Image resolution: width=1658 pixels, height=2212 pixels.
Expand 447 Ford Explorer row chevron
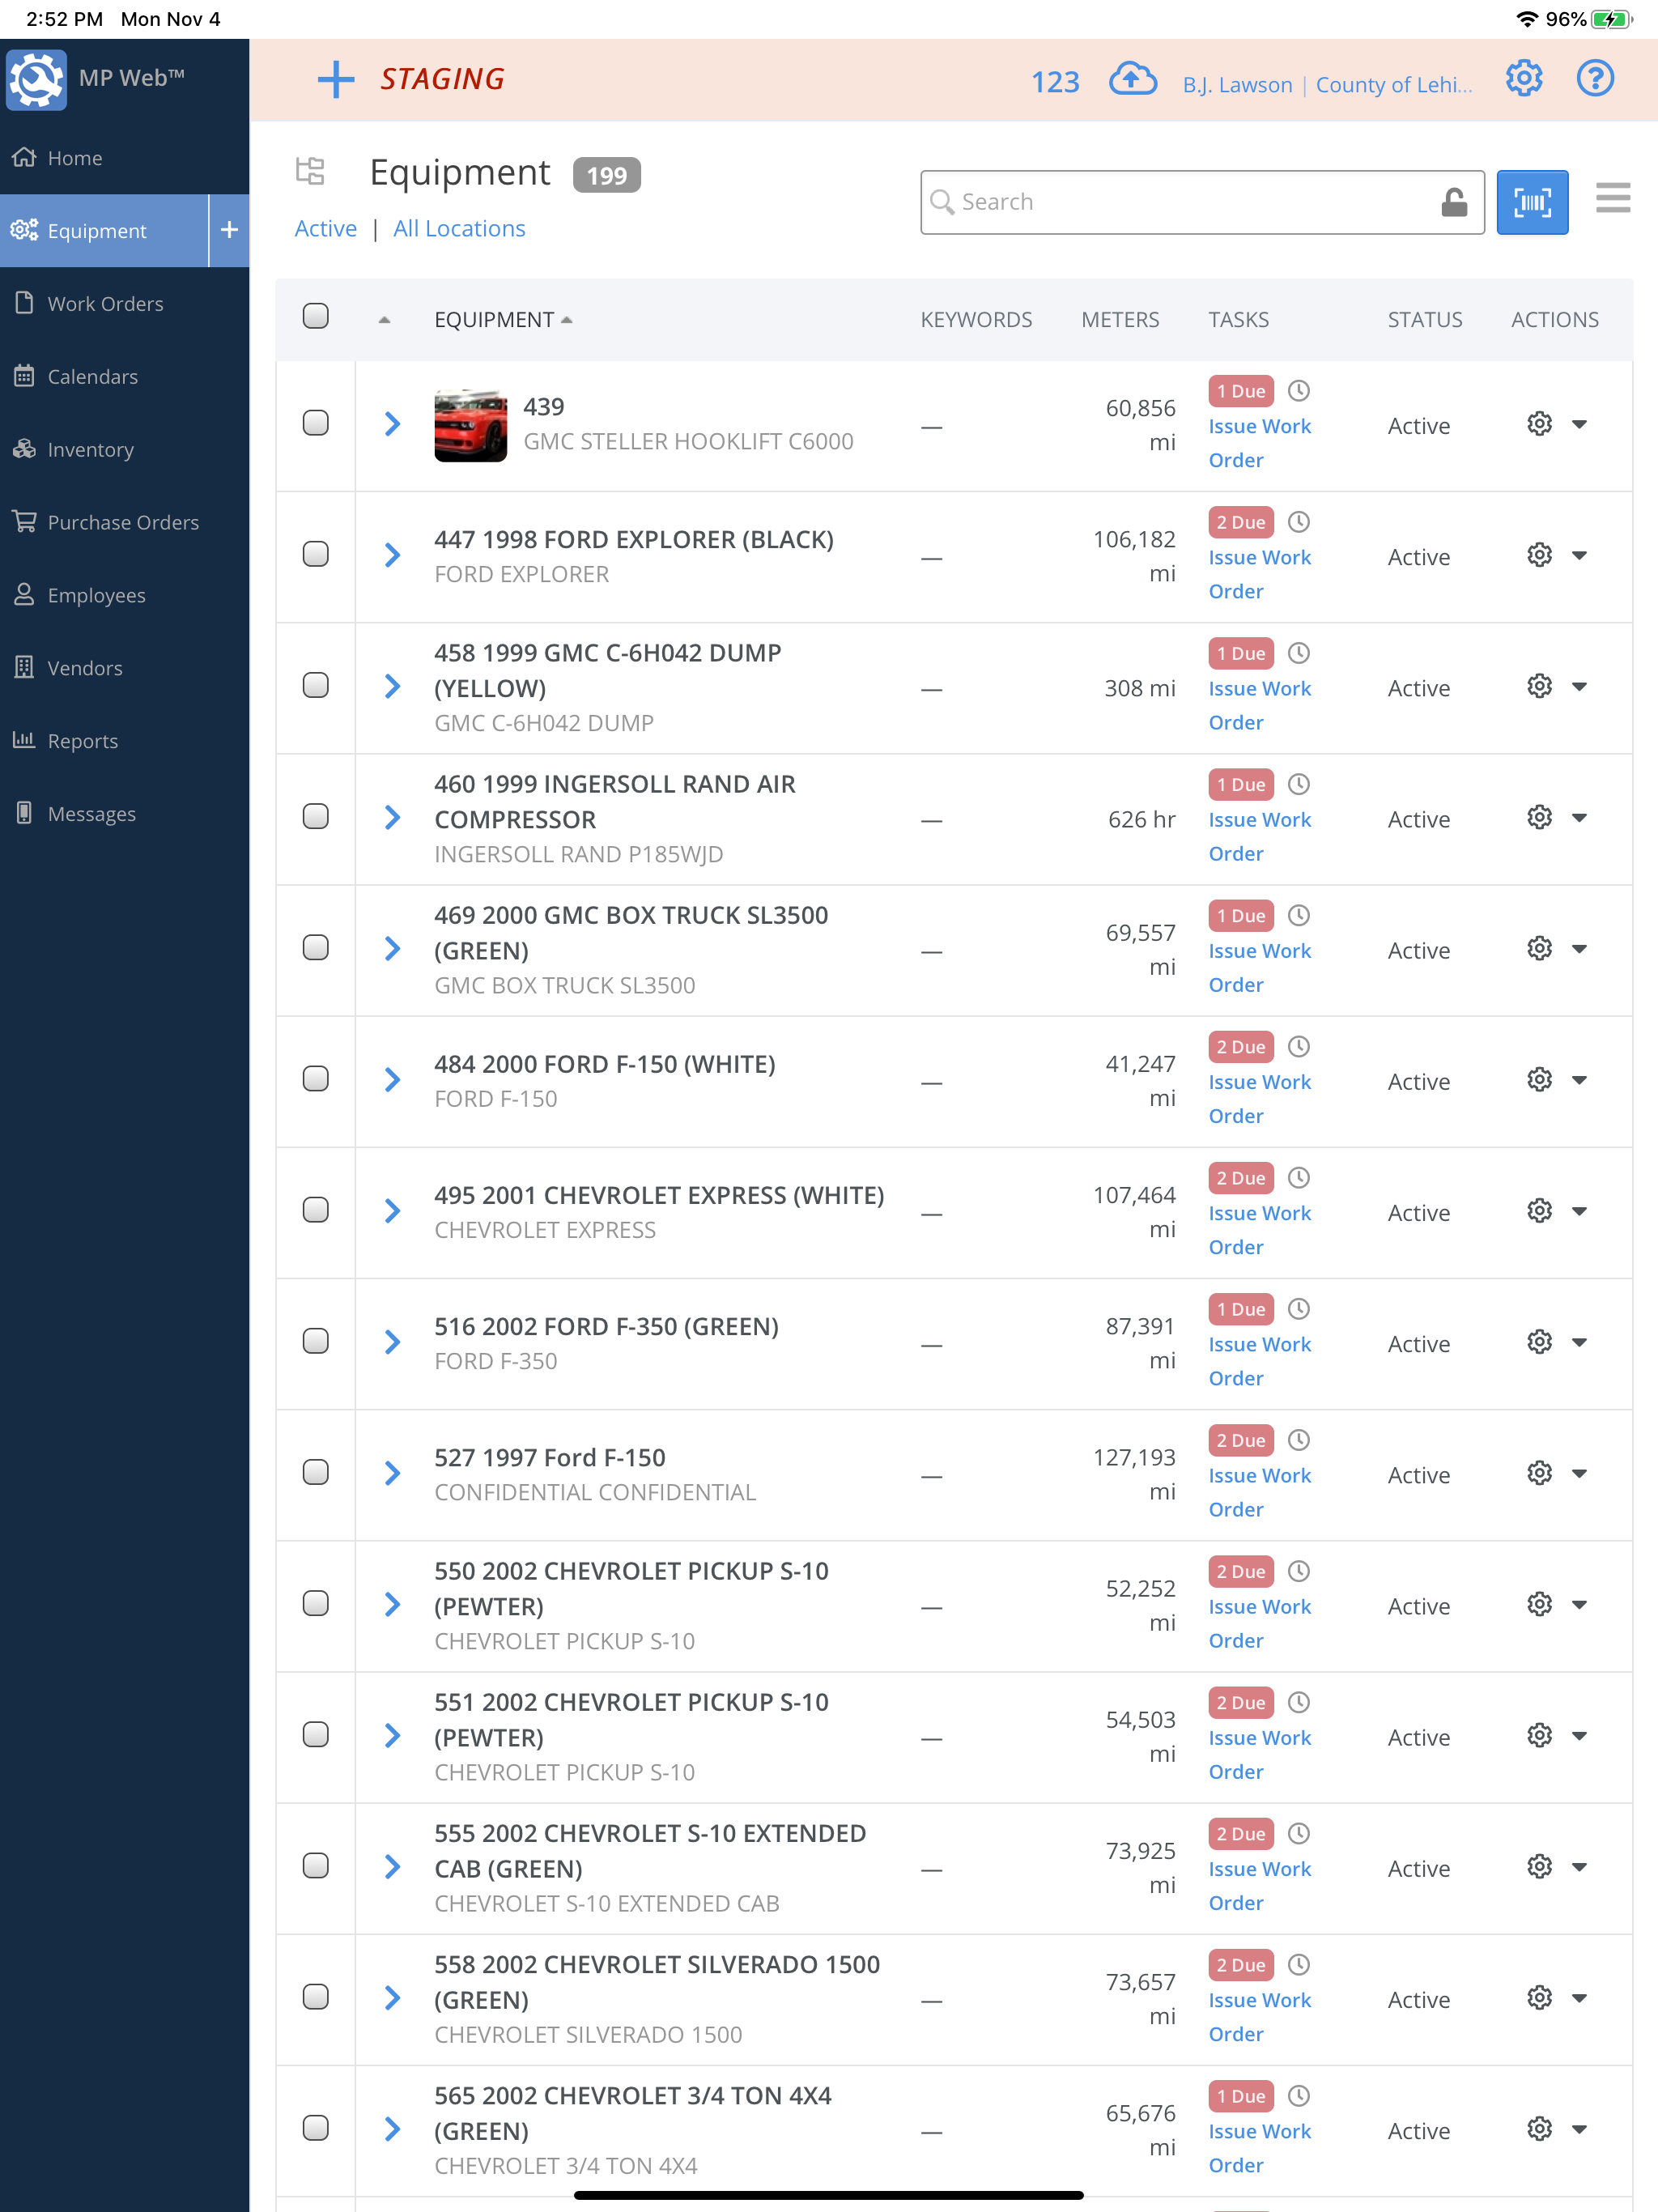click(x=392, y=555)
